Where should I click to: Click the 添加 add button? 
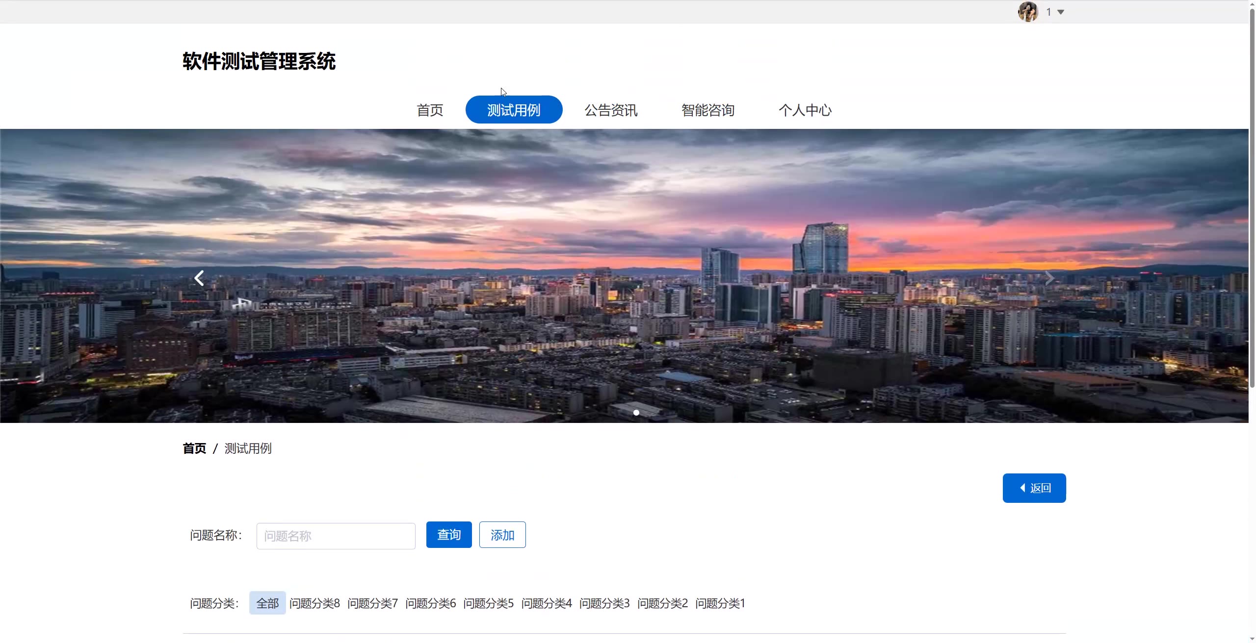502,535
